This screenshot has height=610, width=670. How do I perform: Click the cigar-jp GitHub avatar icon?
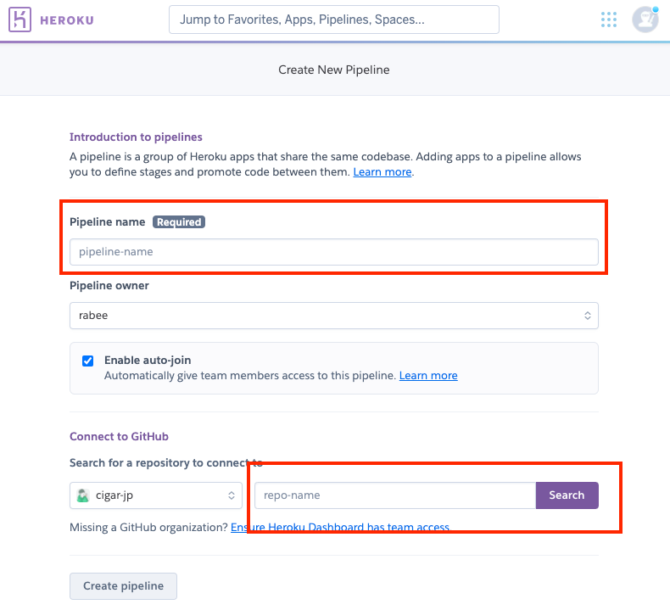point(83,495)
